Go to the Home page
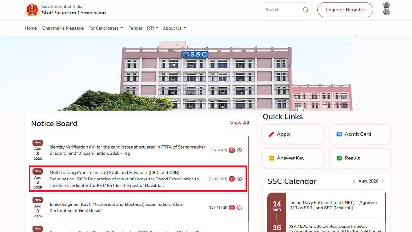 [x=31, y=28]
